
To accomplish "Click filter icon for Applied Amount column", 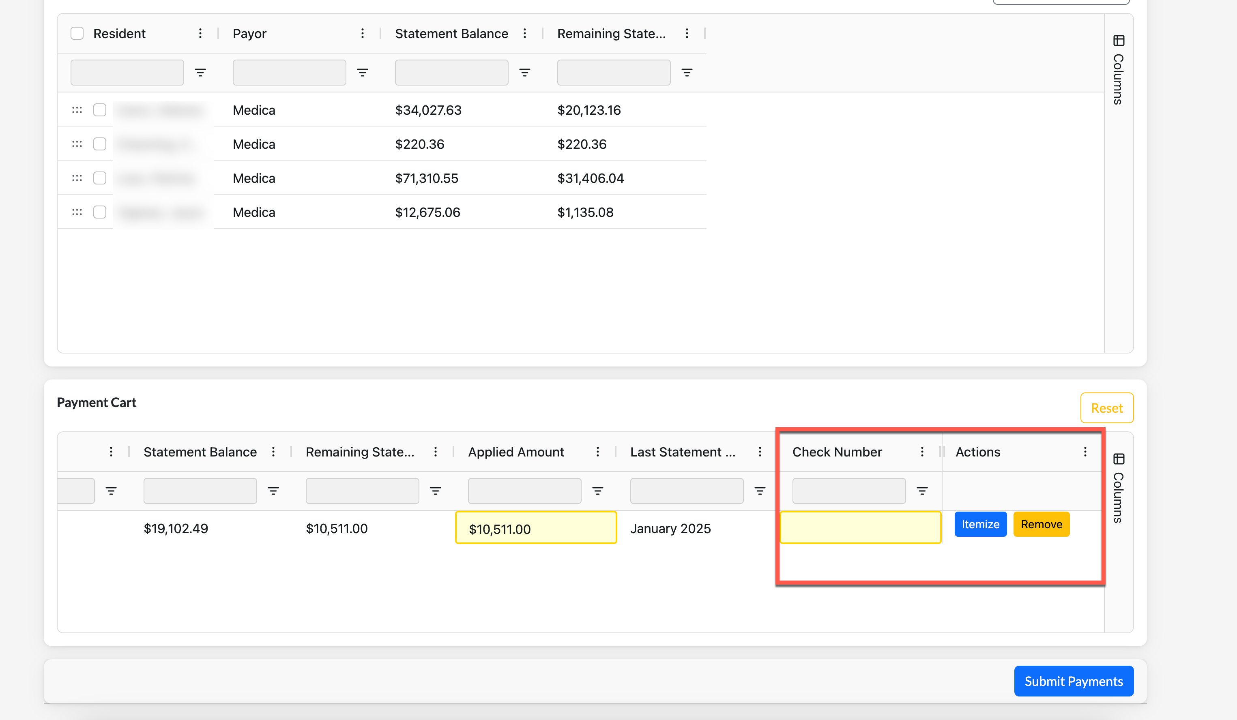I will pyautogui.click(x=597, y=491).
